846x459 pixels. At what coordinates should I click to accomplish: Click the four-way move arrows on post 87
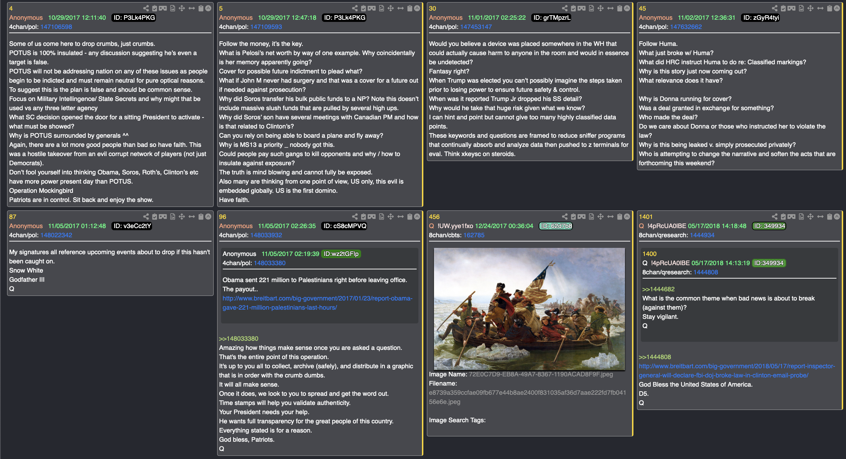click(182, 216)
